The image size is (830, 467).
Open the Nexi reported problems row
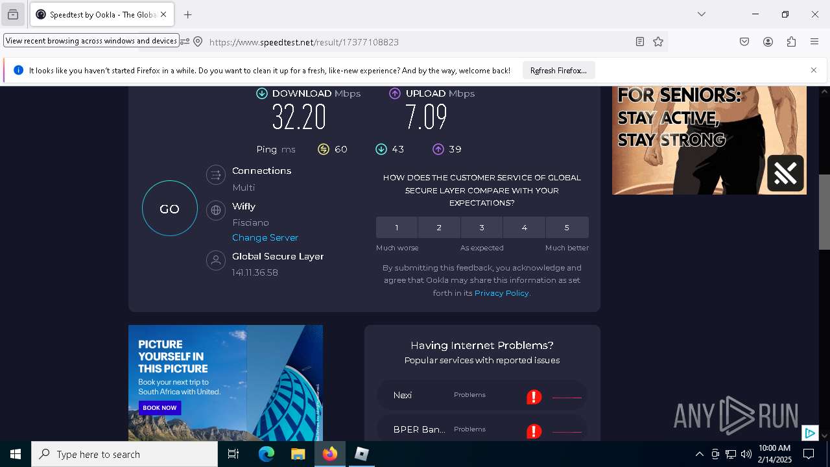point(482,395)
